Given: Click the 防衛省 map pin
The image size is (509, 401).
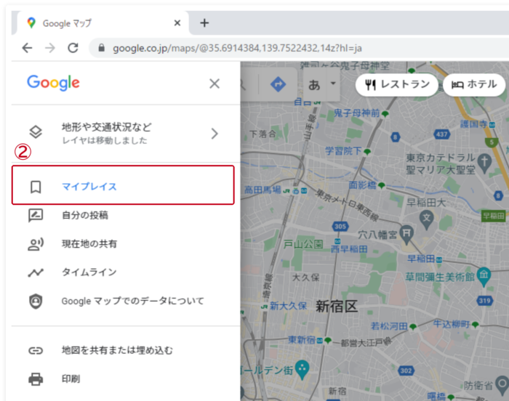Looking at the screenshot, I should (502, 385).
